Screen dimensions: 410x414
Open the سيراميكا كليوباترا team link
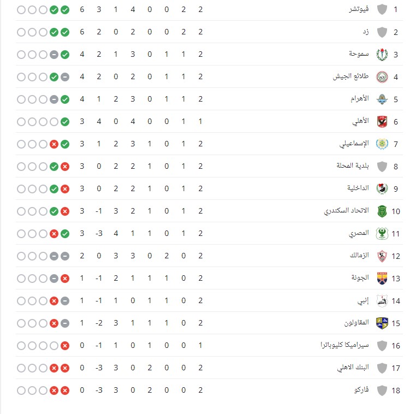click(x=344, y=345)
